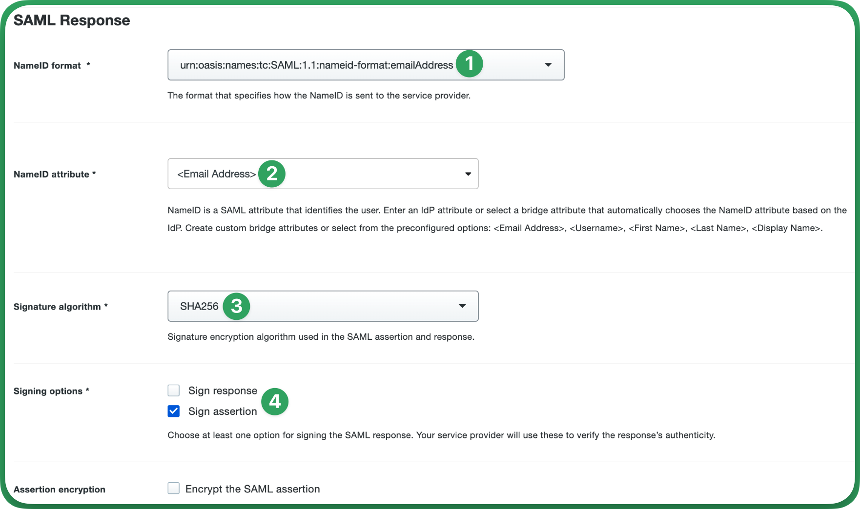Open the NameID format dropdown
Viewport: 860px width, 509px height.
click(366, 65)
